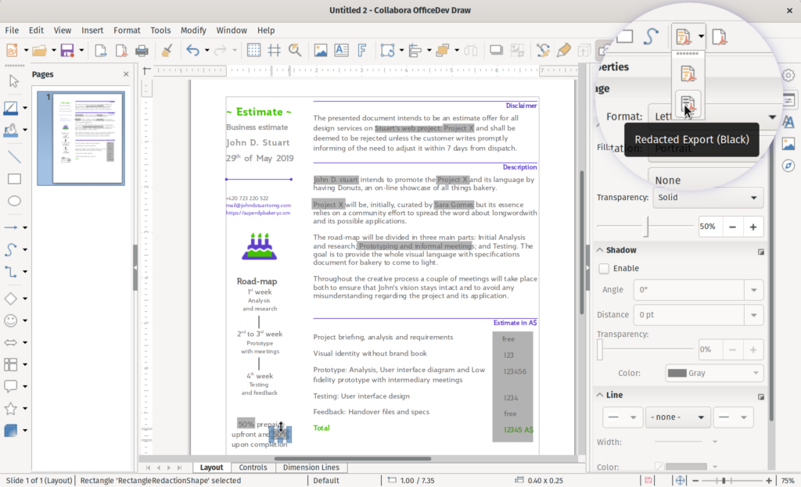Image resolution: width=801 pixels, height=487 pixels.
Task: Enable the Shadow checkbox
Action: pyautogui.click(x=604, y=268)
